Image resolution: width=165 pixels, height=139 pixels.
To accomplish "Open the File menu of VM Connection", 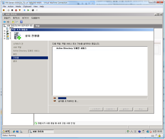I will point(4,7).
